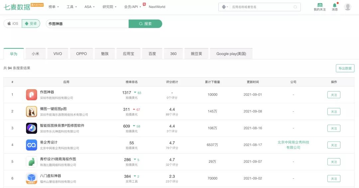Open the 北京中网易企秀科技有限公司 company link
Screen dimensions: 359x188
(x=293, y=145)
